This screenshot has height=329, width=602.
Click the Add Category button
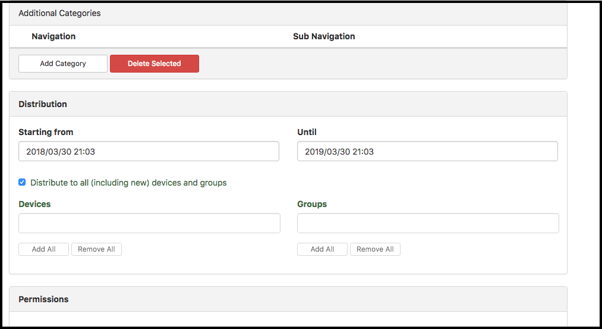[63, 64]
